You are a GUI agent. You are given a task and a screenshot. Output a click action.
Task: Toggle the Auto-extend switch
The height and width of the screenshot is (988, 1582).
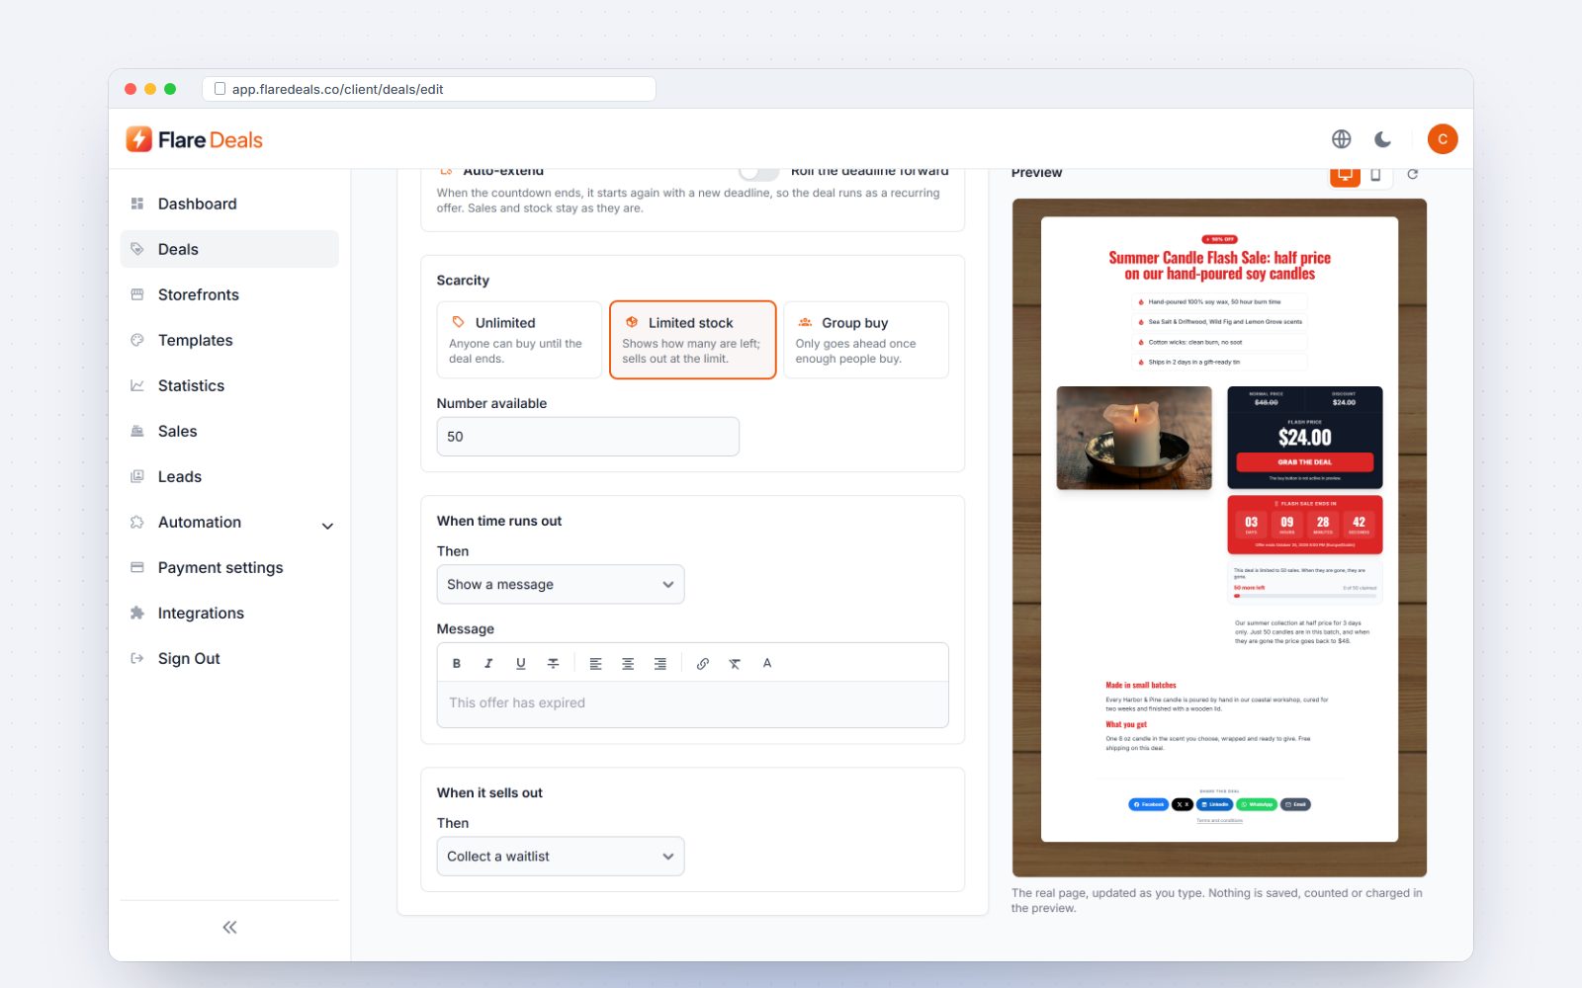click(x=759, y=172)
